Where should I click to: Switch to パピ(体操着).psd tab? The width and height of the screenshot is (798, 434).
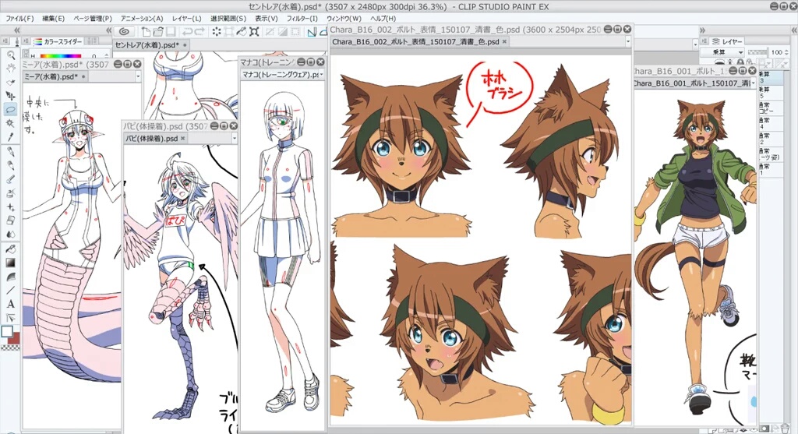pyautogui.click(x=156, y=139)
